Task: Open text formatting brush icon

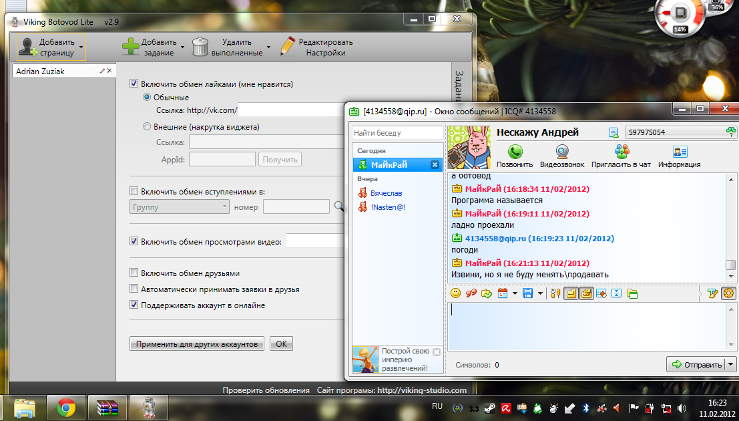Action: 712,293
